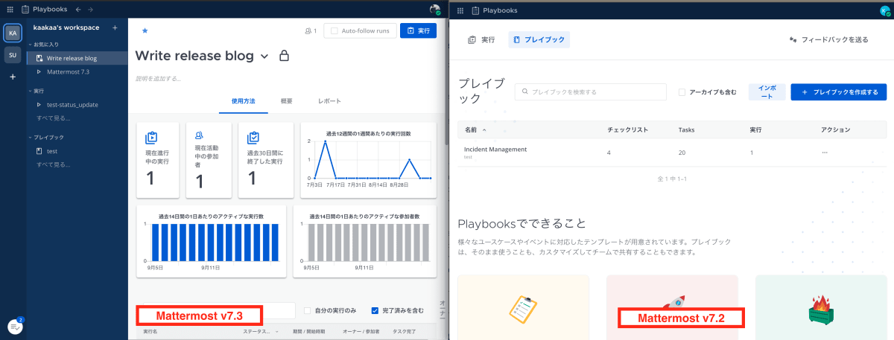Click the active participants person icon
The width and height of the screenshot is (894, 340).
[199, 135]
